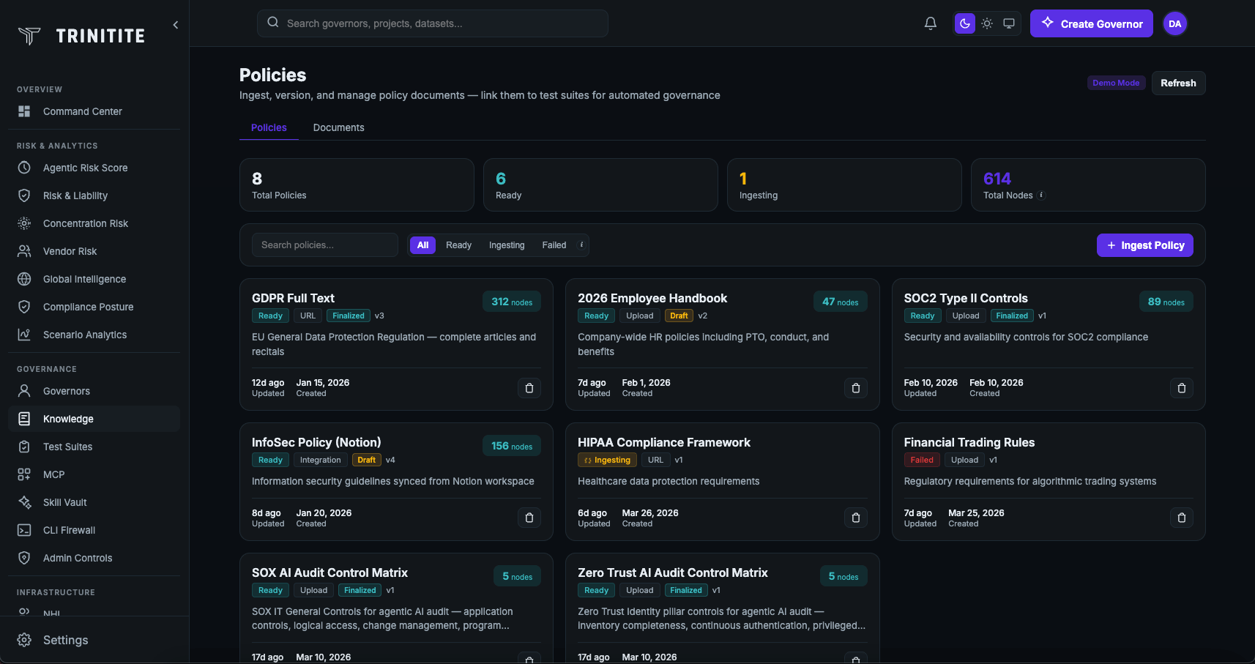Select system theme monitor toggle
The width and height of the screenshot is (1255, 664).
tap(1009, 23)
